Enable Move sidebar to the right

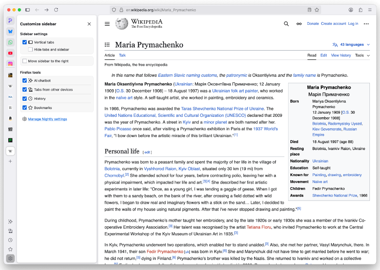click(25, 61)
